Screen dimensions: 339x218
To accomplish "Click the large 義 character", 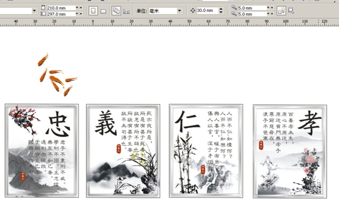I will [x=106, y=122].
